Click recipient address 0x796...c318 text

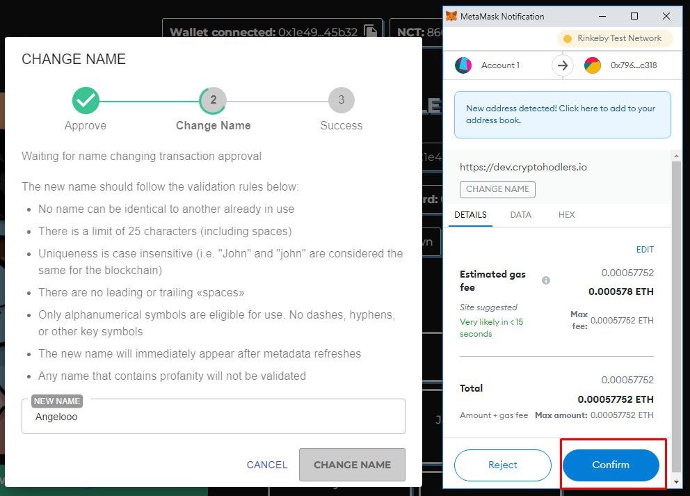(634, 65)
